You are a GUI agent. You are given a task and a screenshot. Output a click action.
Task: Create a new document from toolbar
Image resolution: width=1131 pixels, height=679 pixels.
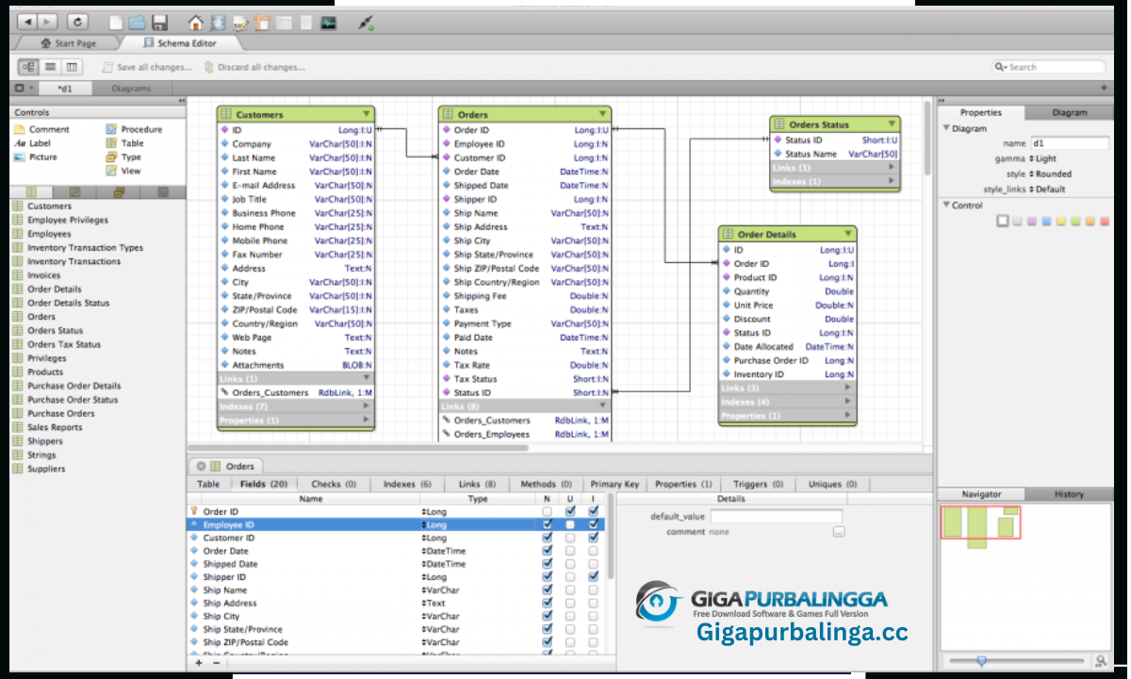(116, 22)
